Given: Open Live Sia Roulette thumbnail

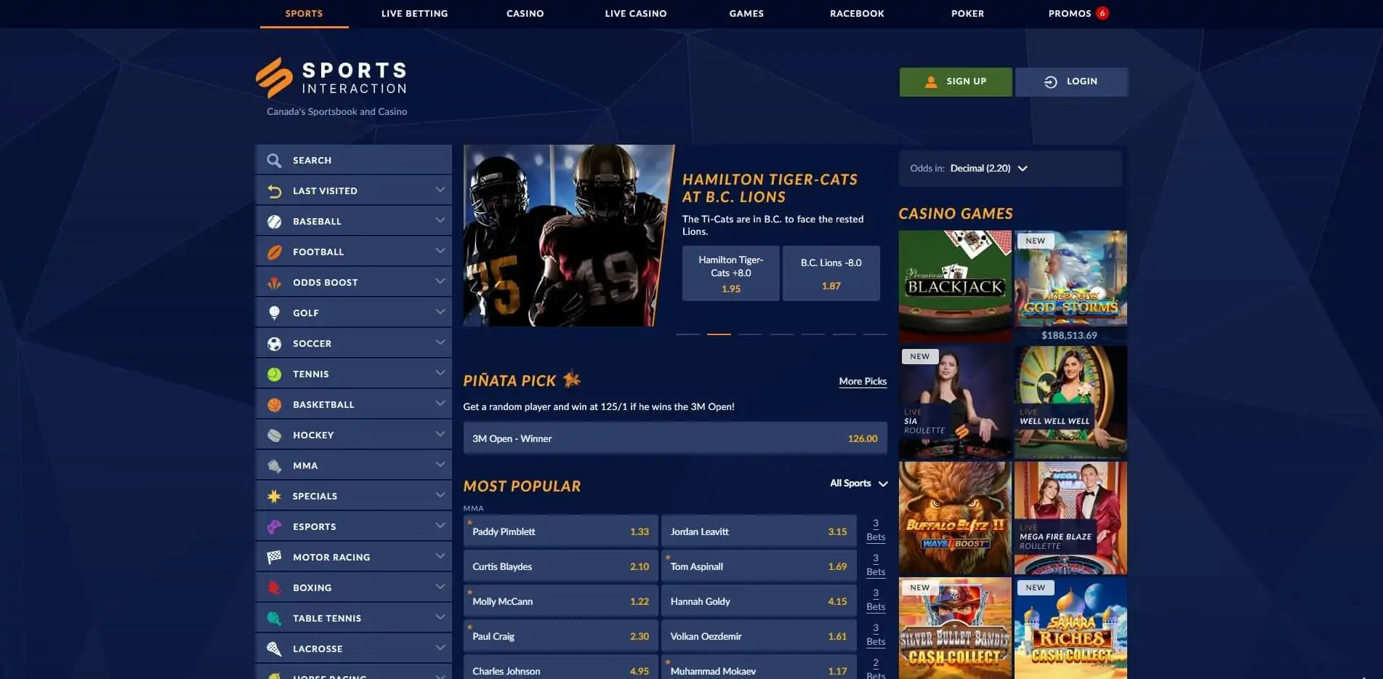Looking at the screenshot, I should click(955, 402).
